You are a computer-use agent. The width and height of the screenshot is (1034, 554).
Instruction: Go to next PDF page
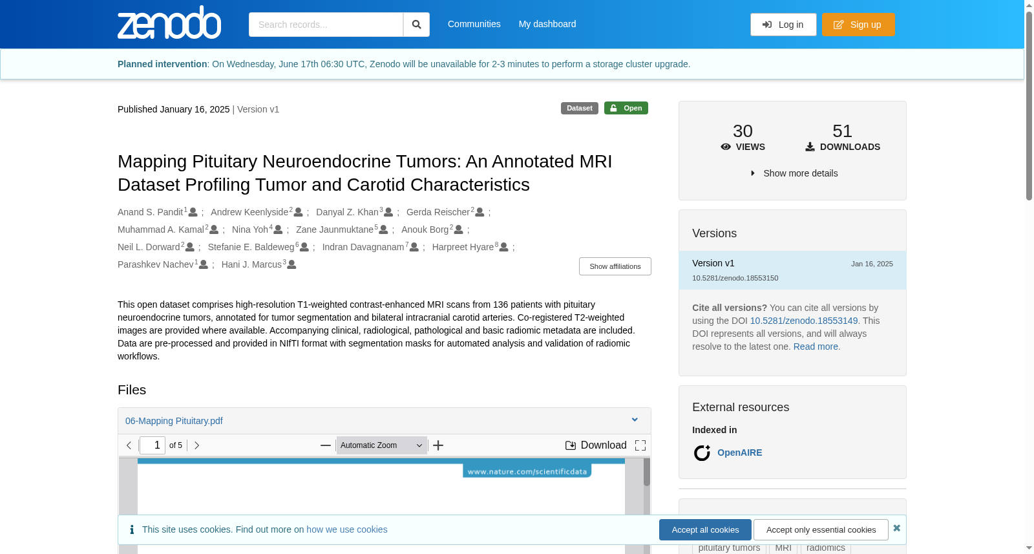pos(196,445)
